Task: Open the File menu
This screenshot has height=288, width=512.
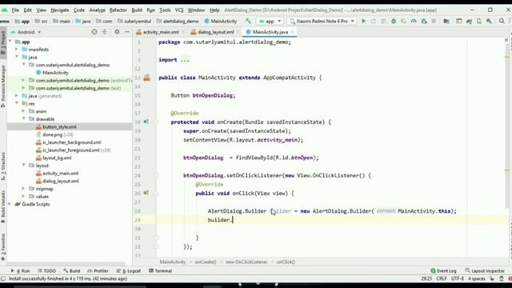Action: [15, 10]
